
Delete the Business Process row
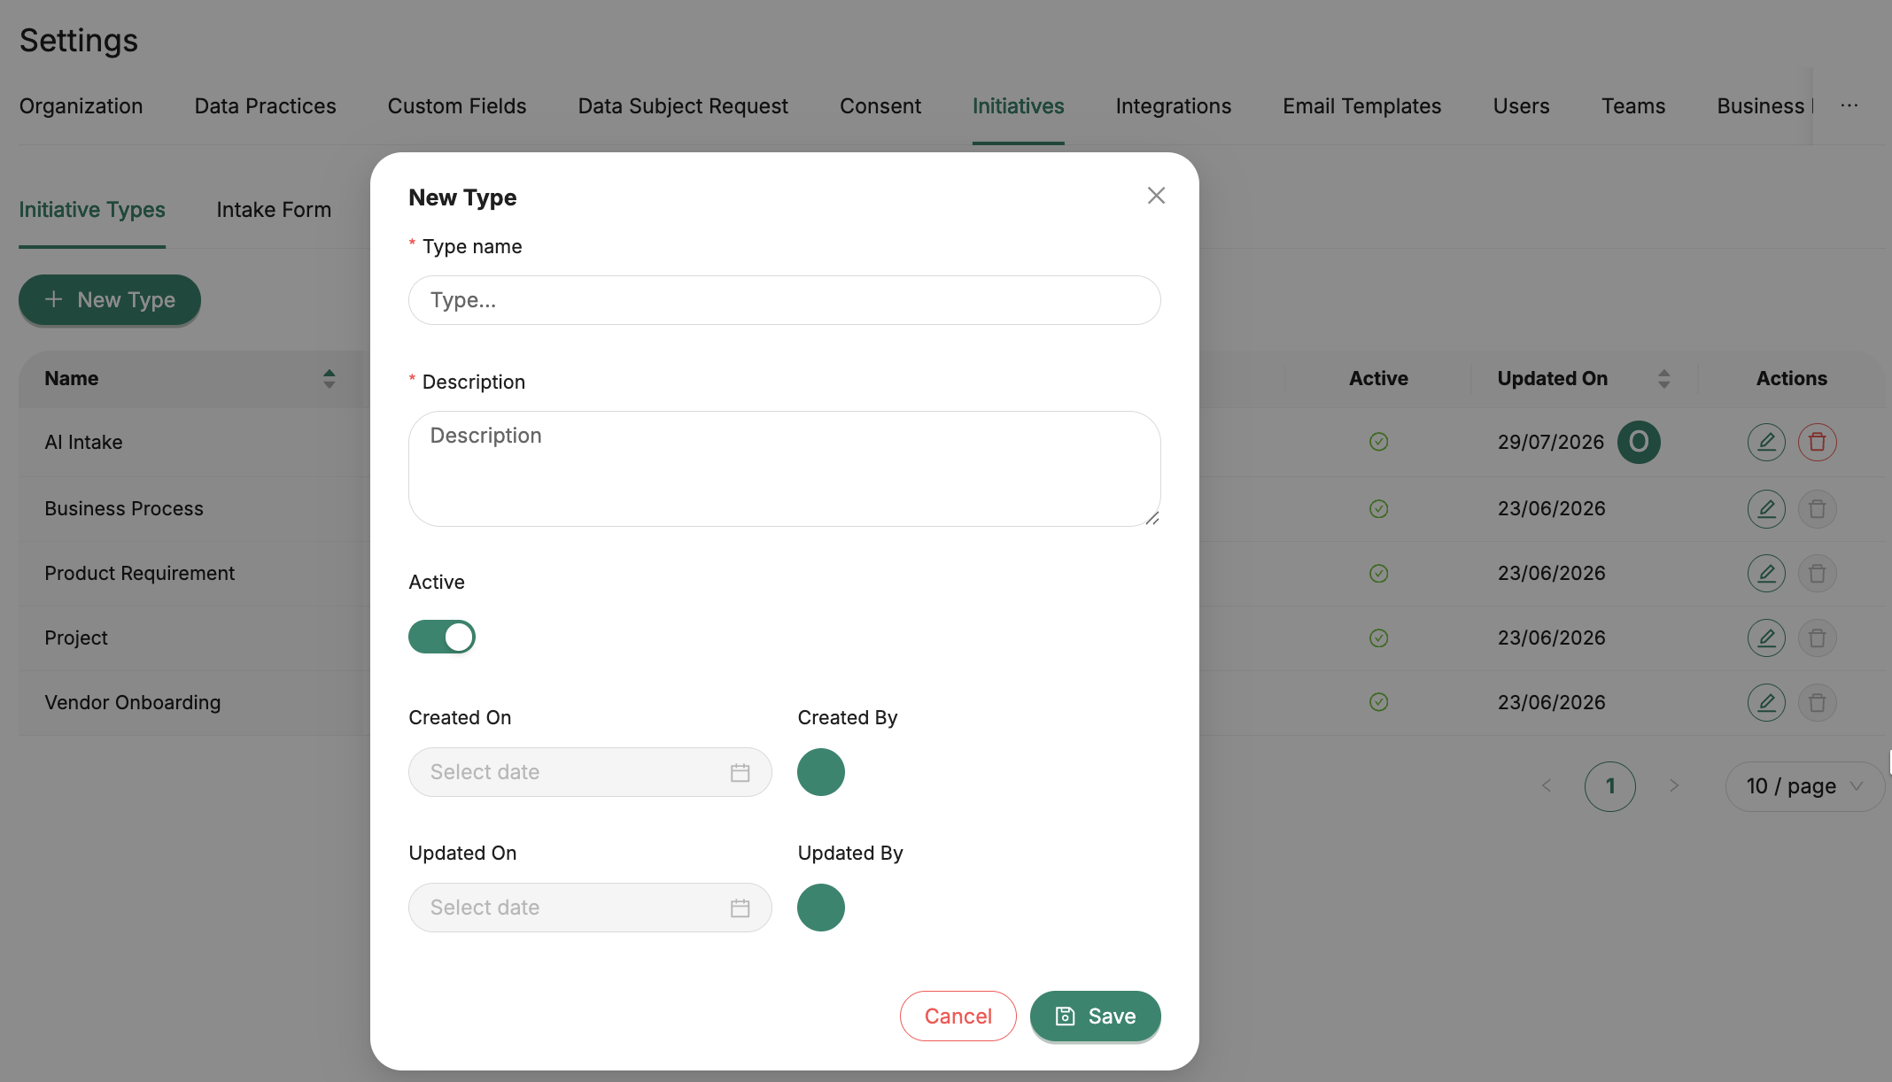point(1817,509)
